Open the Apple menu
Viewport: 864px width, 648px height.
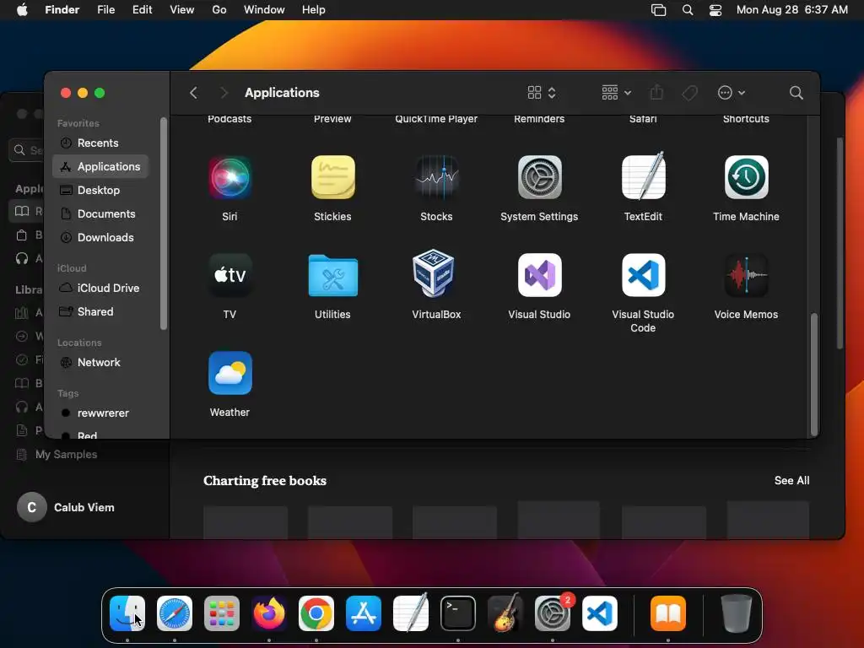pyautogui.click(x=22, y=10)
